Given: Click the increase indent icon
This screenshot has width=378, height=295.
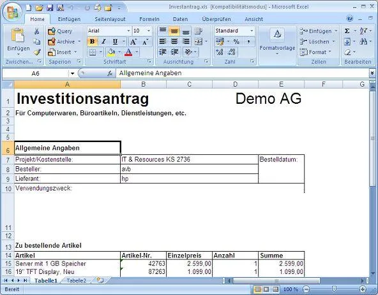Looking at the screenshot, I should tap(174, 52).
